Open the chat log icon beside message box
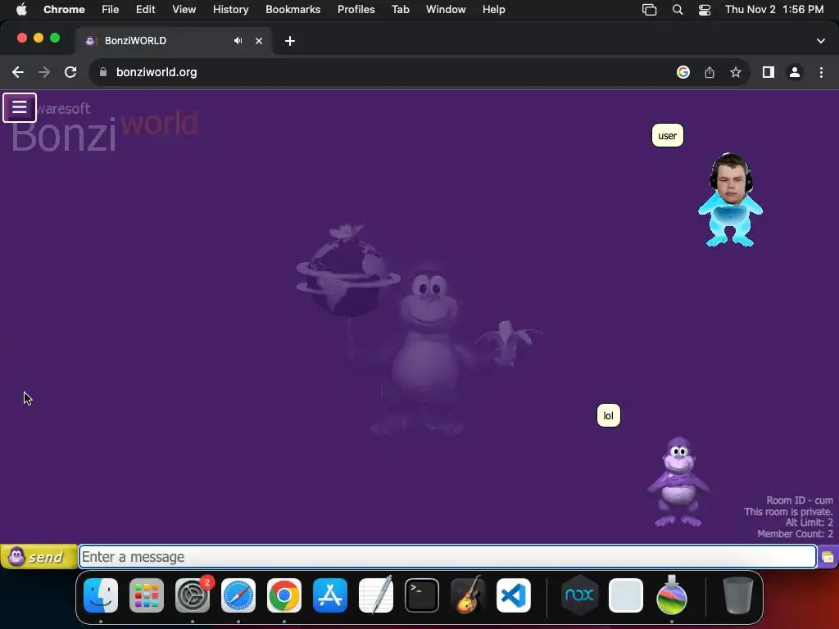The width and height of the screenshot is (839, 629). click(x=828, y=557)
